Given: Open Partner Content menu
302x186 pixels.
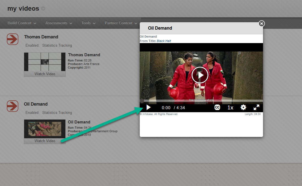Looking at the screenshot, I should click(121, 23).
